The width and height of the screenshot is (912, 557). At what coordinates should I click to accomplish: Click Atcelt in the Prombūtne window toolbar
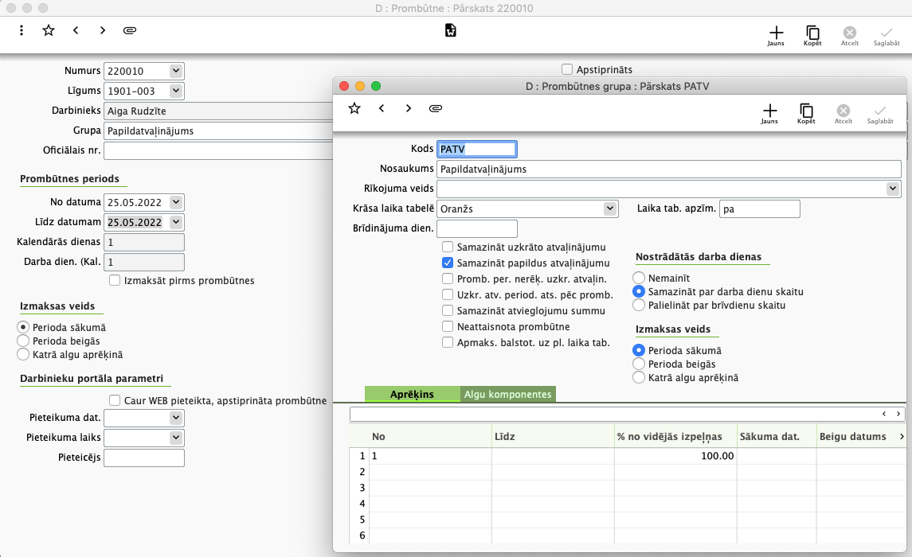point(850,36)
